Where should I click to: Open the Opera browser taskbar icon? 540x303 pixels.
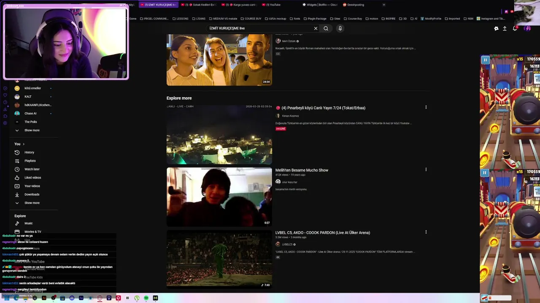[x=100, y=298]
